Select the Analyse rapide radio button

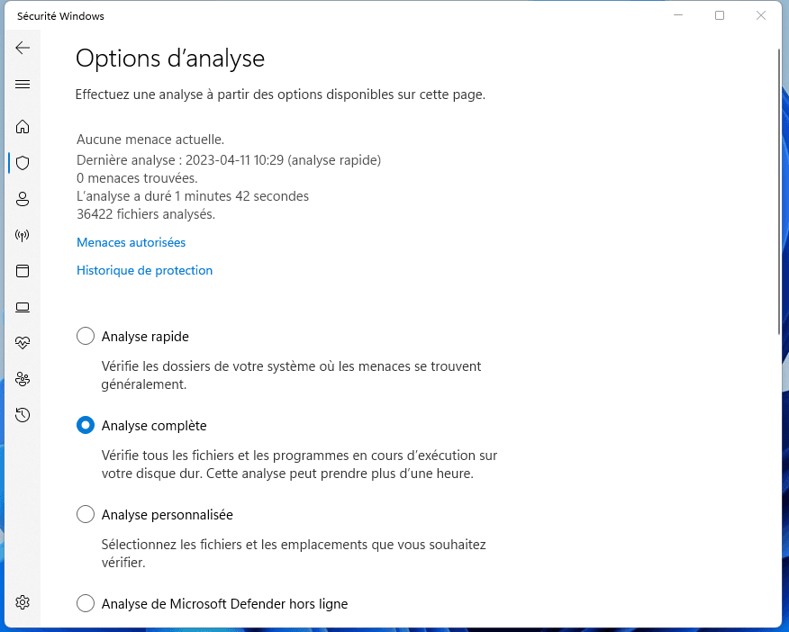[86, 337]
